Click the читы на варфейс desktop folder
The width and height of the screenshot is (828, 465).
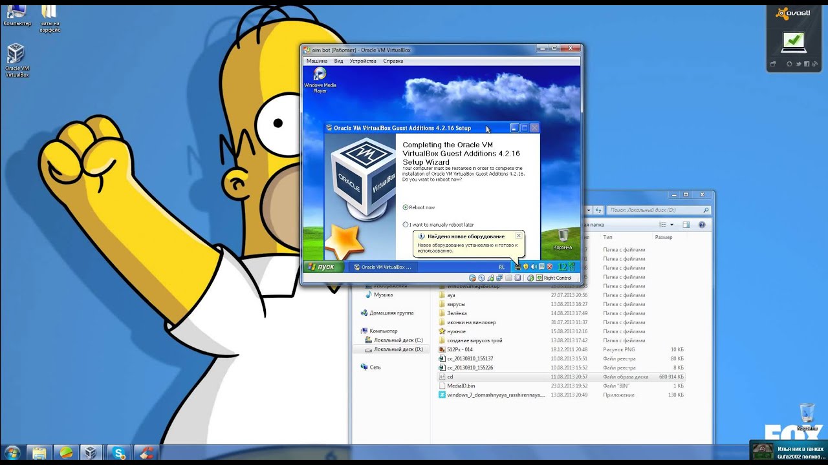point(49,18)
